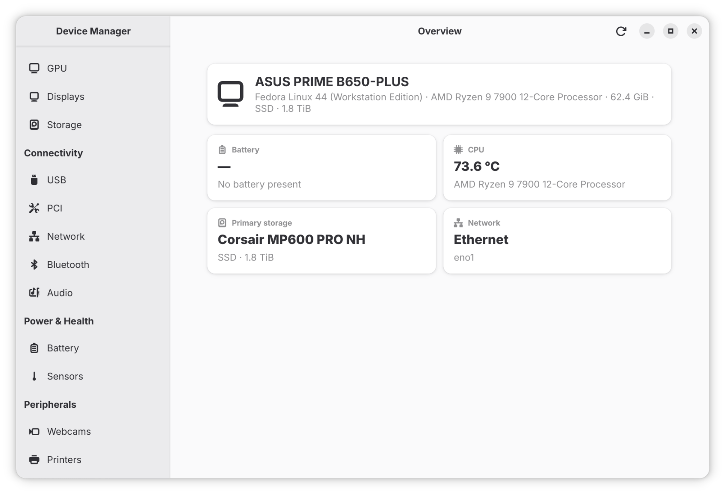725x494 pixels.
Task: Click the network icon on the Network card
Action: pos(458,223)
